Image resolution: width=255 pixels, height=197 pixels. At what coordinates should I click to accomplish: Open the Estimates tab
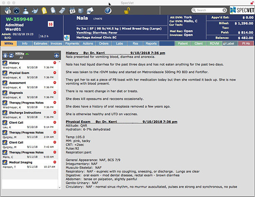click(x=40, y=44)
